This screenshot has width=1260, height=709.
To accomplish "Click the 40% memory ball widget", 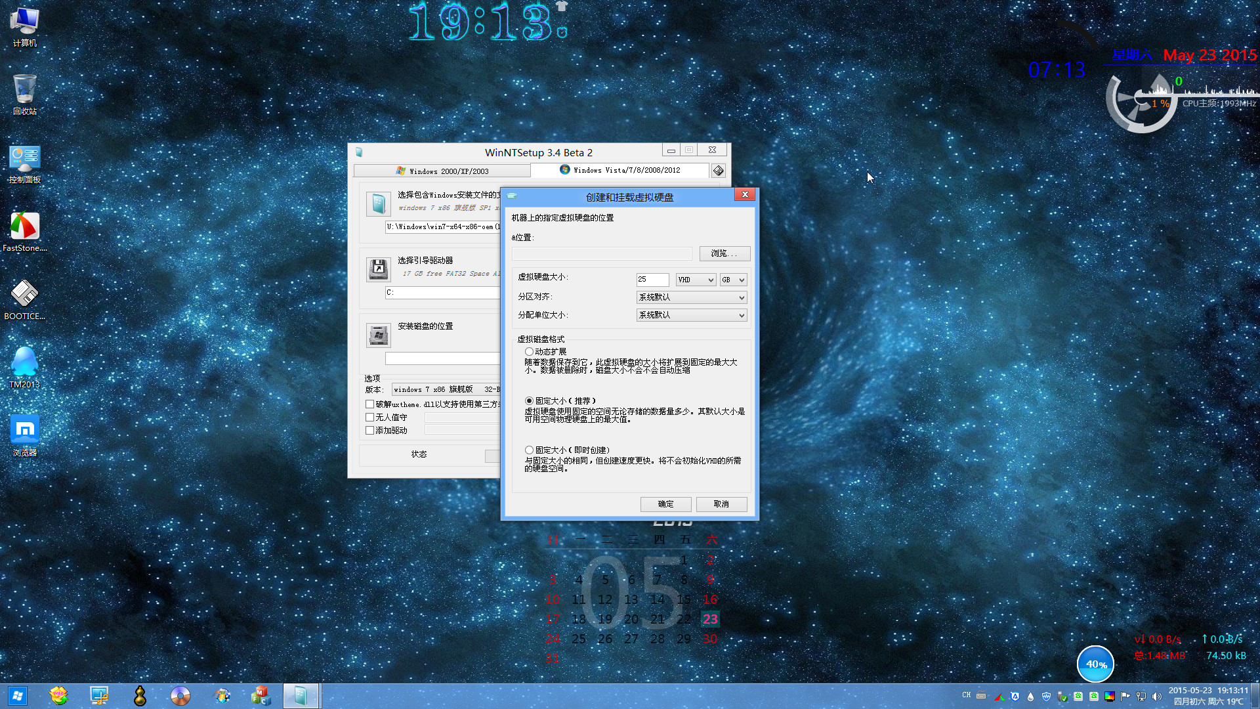I will tap(1095, 664).
